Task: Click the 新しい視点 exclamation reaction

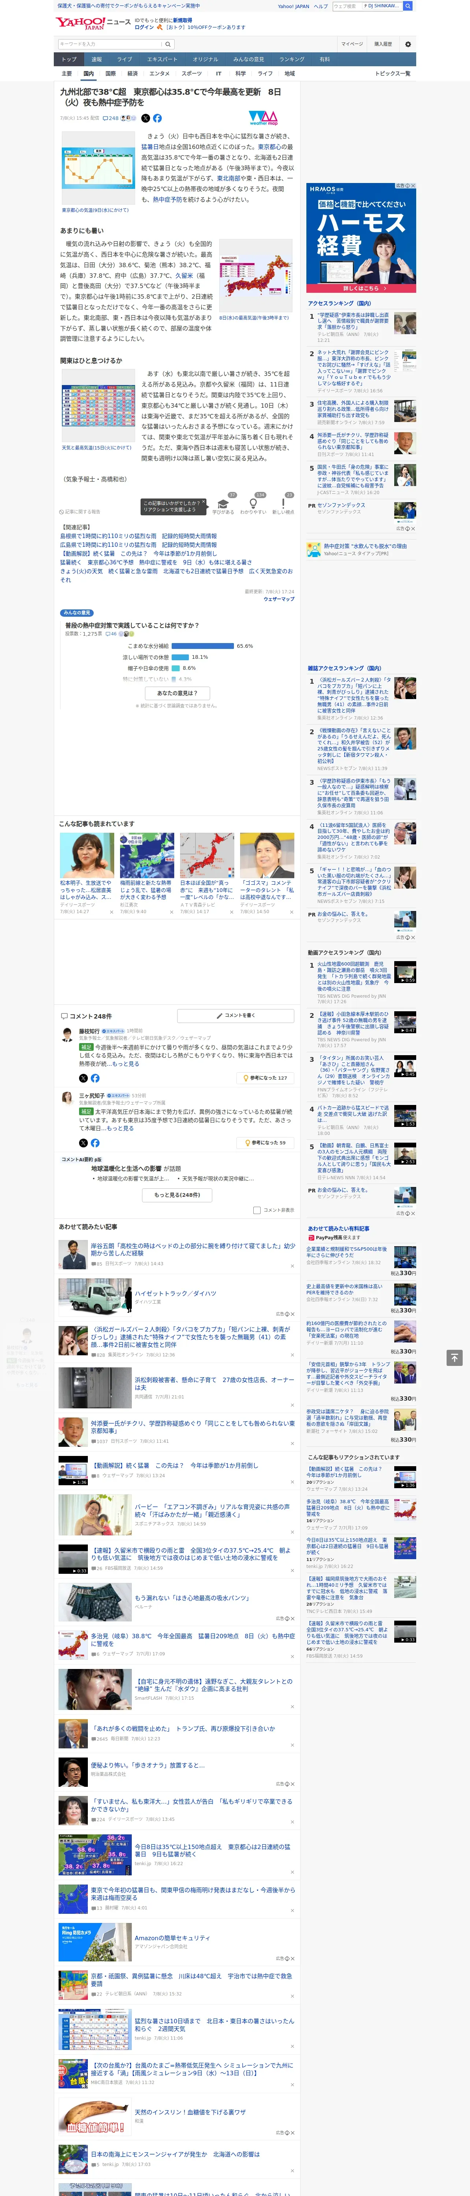Action: (x=283, y=505)
